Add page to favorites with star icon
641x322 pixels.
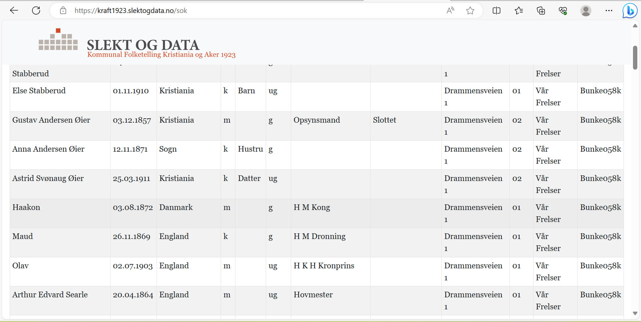point(470,11)
